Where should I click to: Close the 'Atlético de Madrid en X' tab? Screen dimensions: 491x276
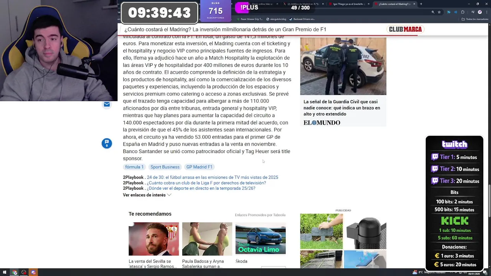(x=323, y=4)
